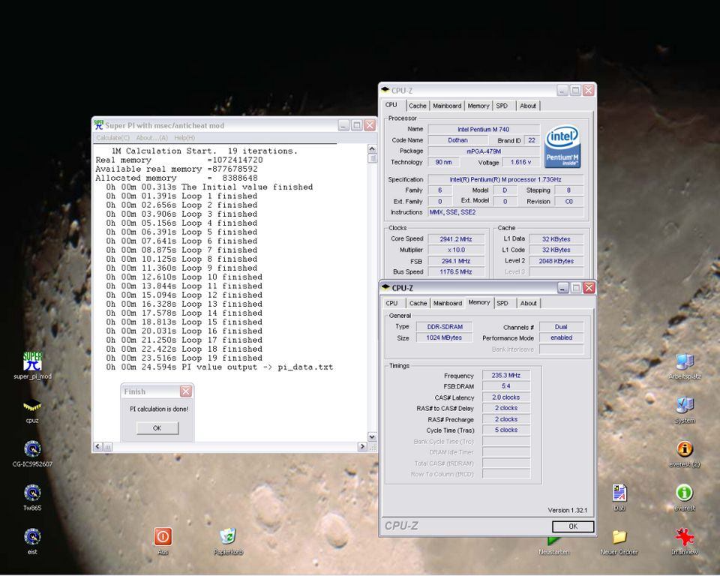Click the '1M Calculation Start. 19 iterations.' line

coord(205,151)
